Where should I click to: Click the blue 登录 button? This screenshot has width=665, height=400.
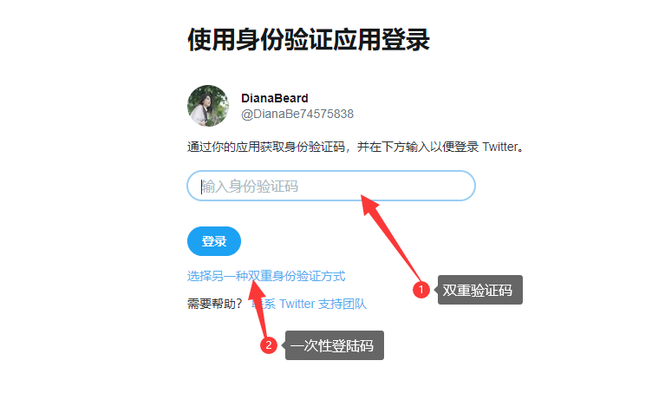[214, 241]
